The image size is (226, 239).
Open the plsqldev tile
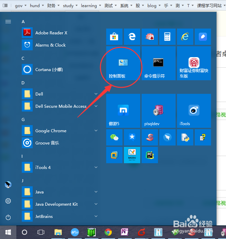[x=159, y=111]
